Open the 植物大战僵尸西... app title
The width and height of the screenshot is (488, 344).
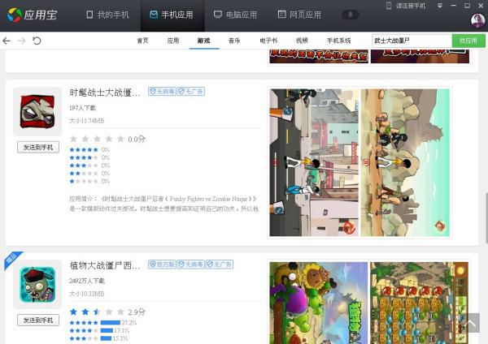pos(105,265)
